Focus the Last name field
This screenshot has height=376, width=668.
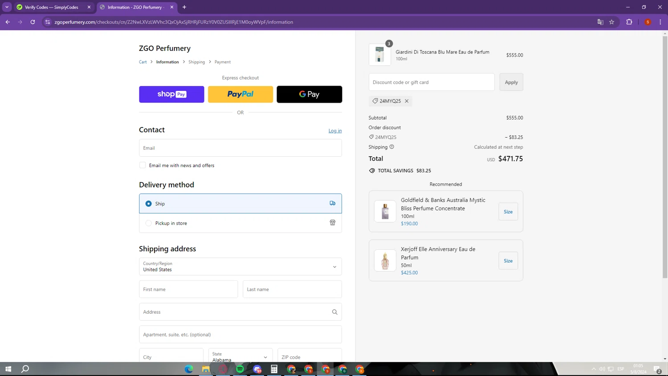[292, 289]
